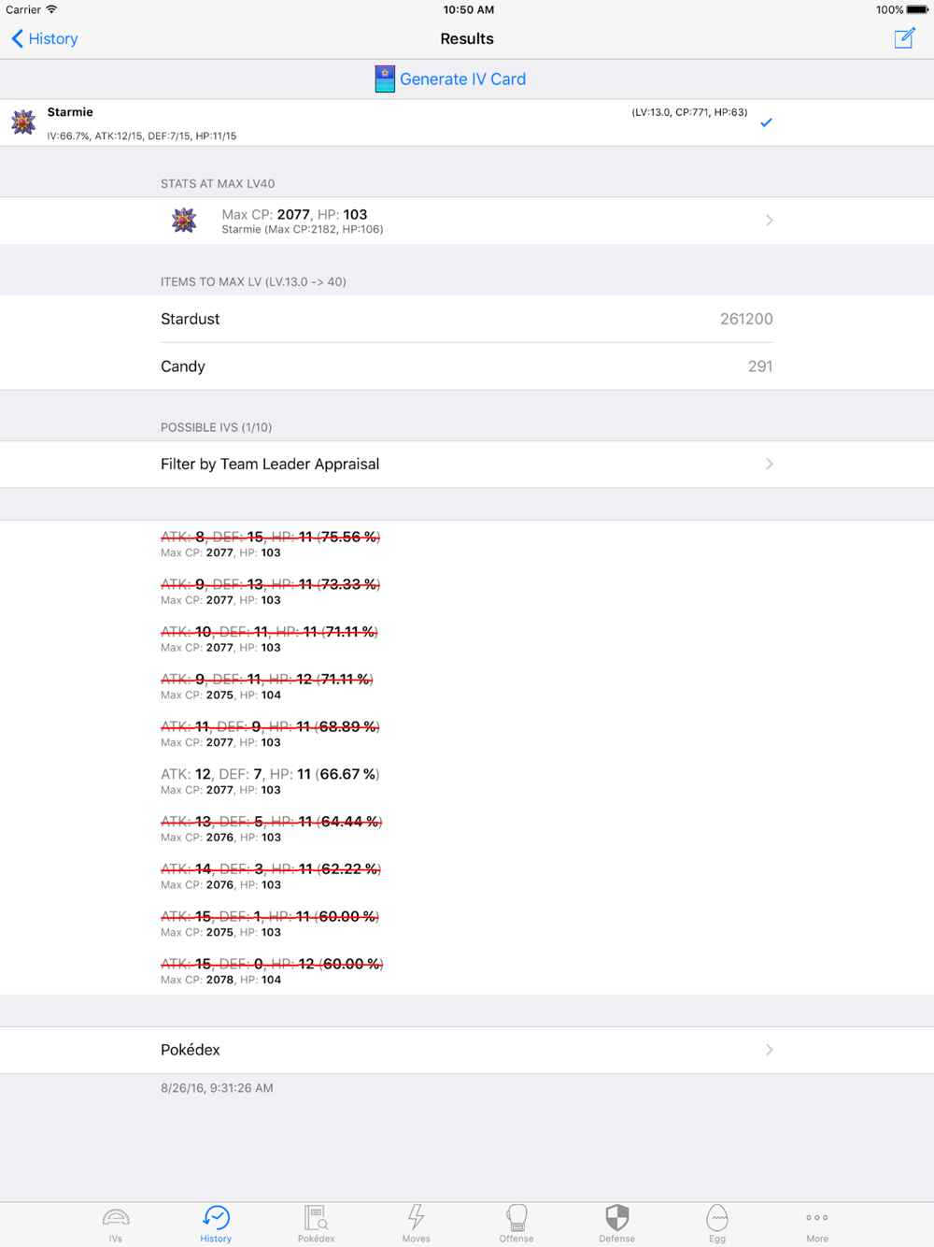The height and width of the screenshot is (1247, 934).
Task: Select the ATK 12, DEF 7 IV combination
Action: (467, 781)
